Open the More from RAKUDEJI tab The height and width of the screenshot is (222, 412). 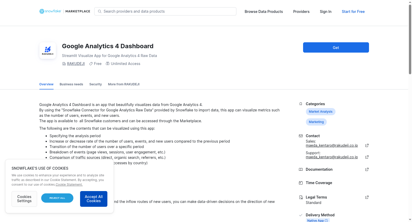click(124, 84)
